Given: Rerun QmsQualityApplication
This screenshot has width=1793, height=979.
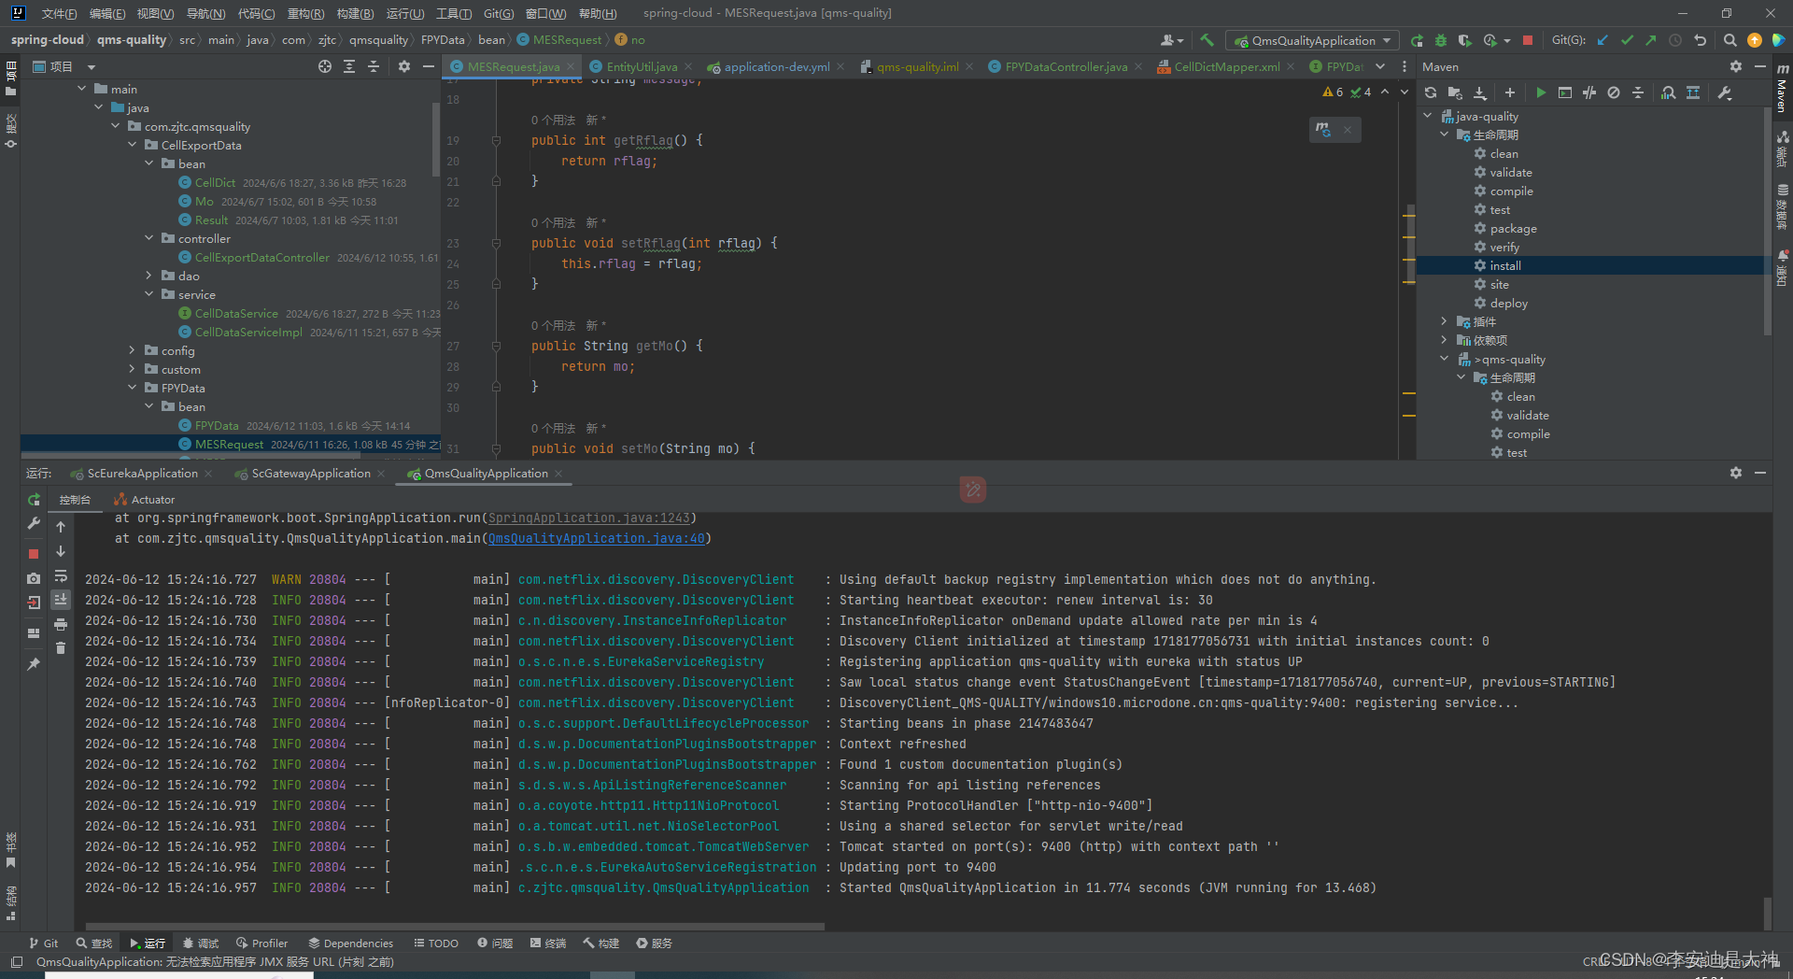Looking at the screenshot, I should coord(34,499).
